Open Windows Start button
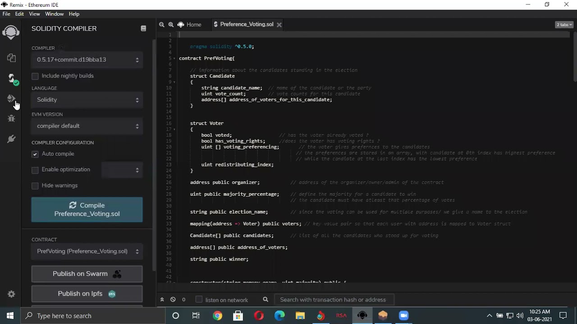 10,315
